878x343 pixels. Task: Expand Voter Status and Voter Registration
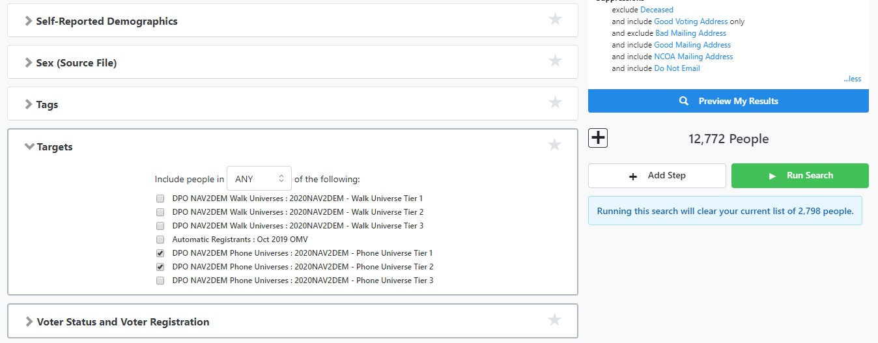point(29,322)
